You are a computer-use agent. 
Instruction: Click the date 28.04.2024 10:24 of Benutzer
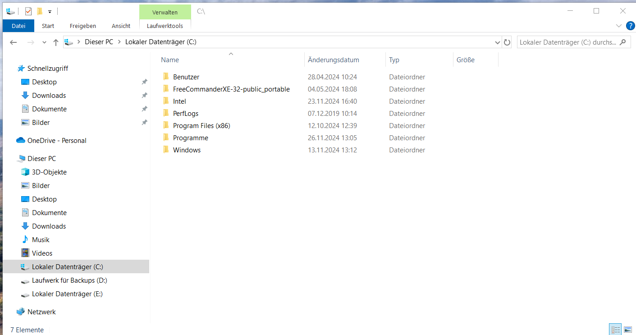coord(332,77)
